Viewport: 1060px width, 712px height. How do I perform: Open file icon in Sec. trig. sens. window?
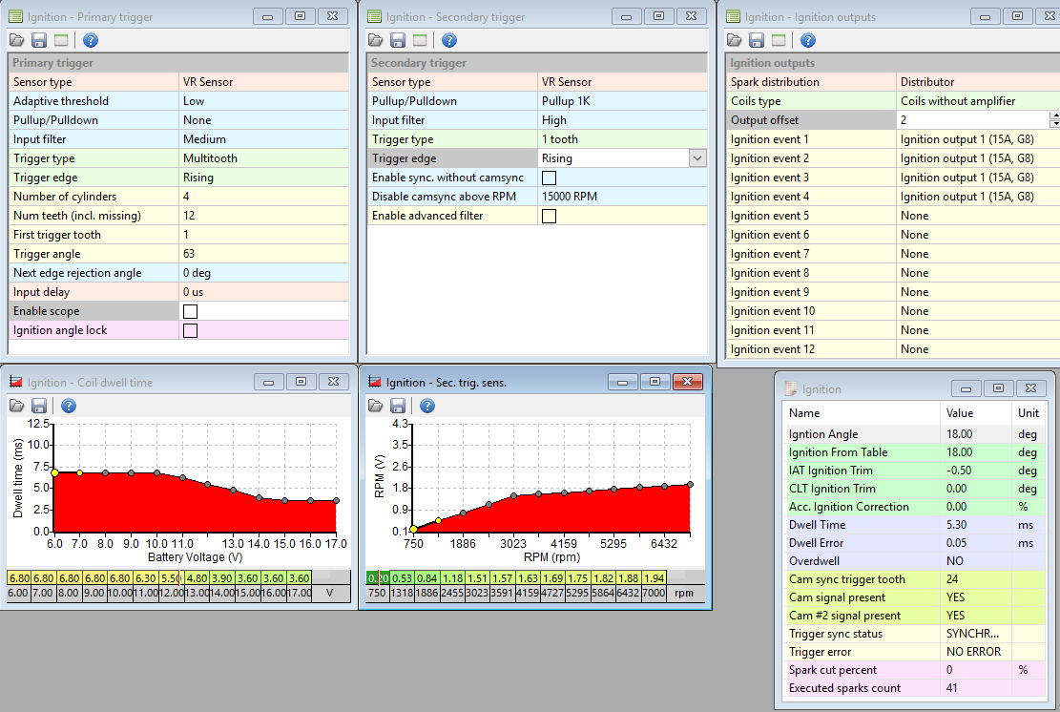[376, 406]
